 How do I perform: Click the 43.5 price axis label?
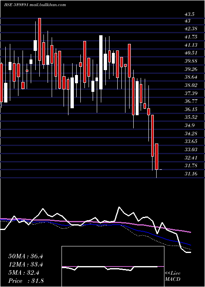click(189, 14)
